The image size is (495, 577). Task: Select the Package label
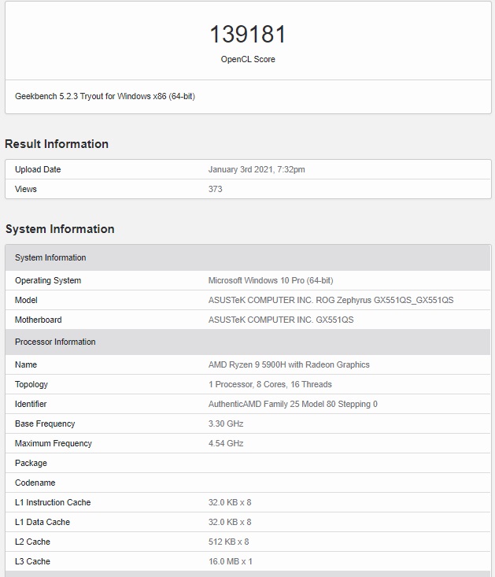31,464
